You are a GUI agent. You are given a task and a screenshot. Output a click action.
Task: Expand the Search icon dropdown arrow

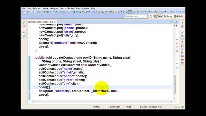[x=121, y=12]
